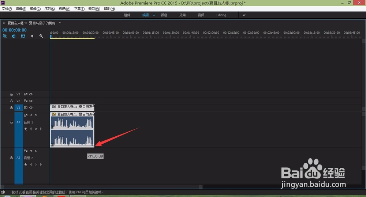Open the 帮助(H) menu
The width and height of the screenshot is (366, 197).
[109, 9]
